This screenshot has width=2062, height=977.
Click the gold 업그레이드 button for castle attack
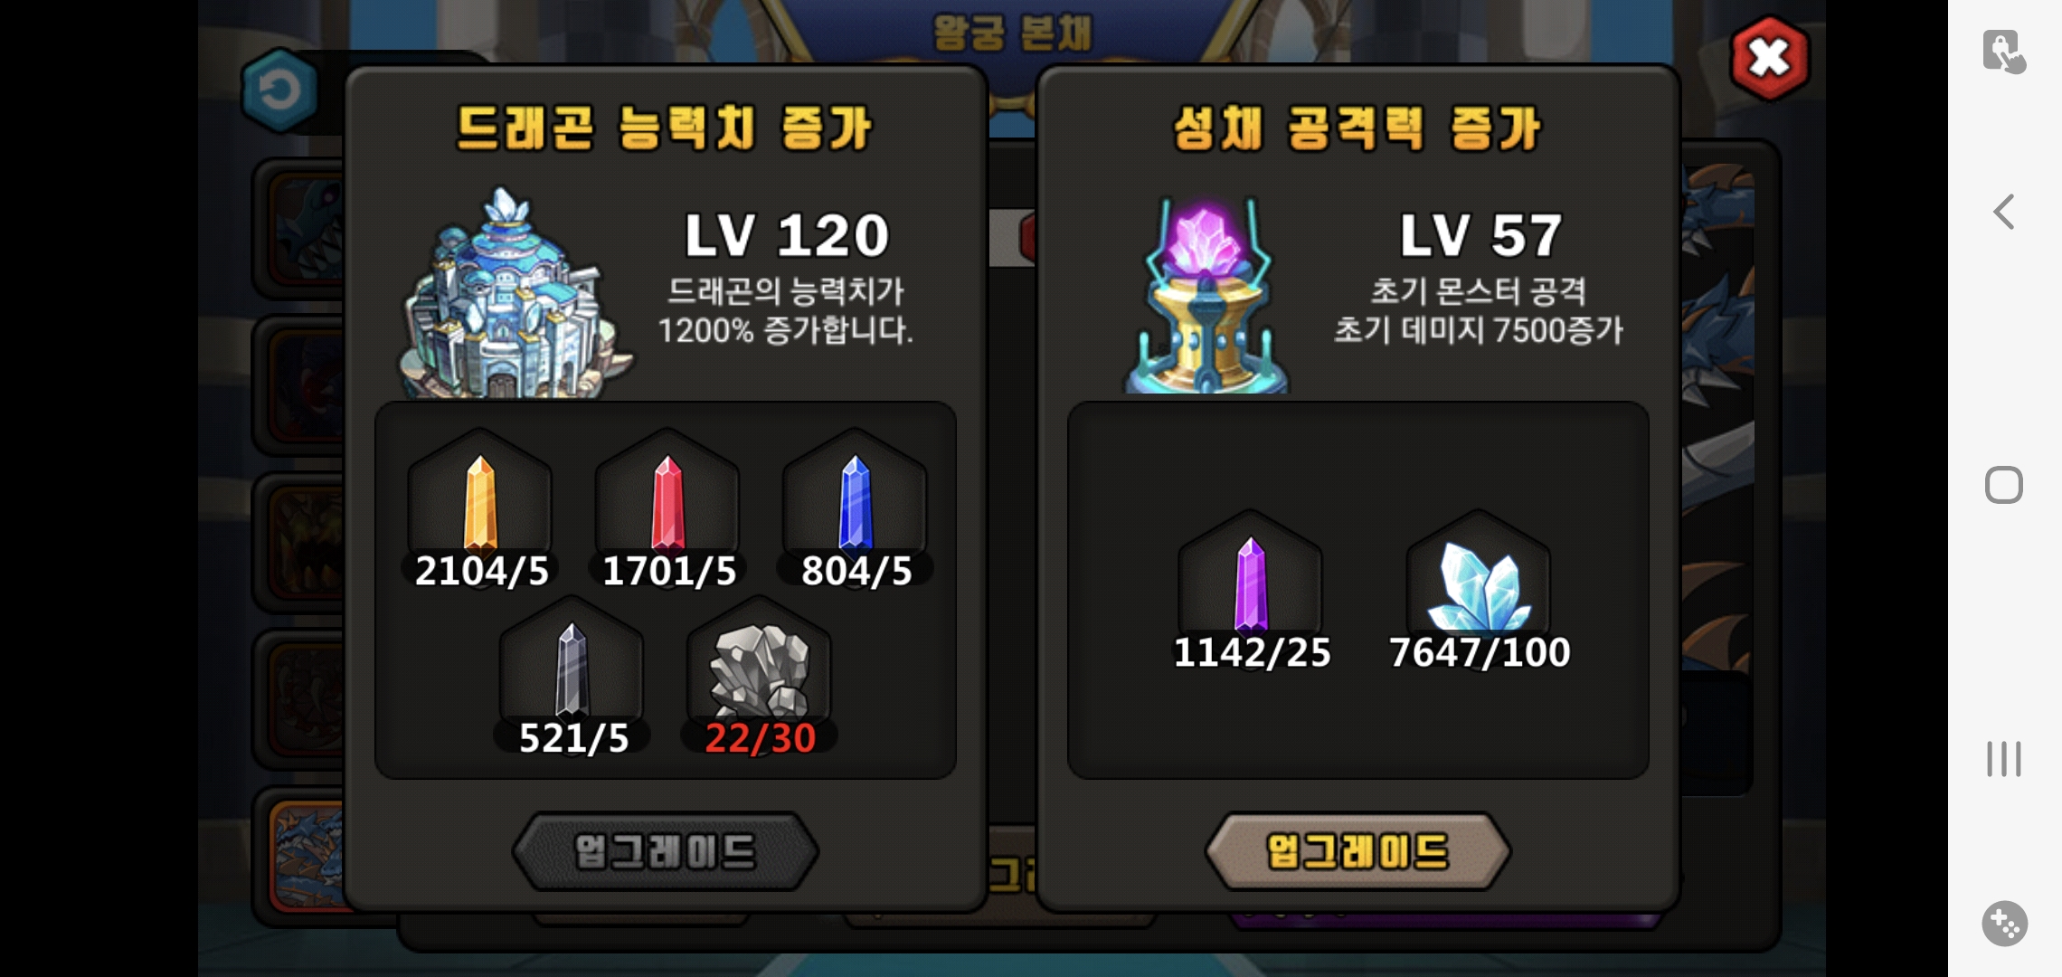pyautogui.click(x=1357, y=851)
